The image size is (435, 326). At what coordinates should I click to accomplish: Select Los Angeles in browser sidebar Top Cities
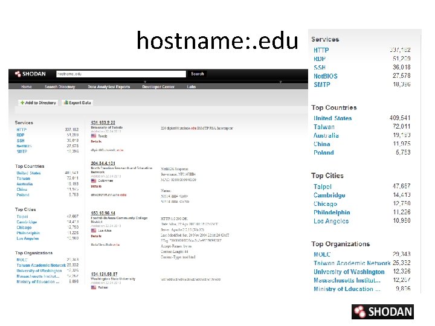pyautogui.click(x=27, y=238)
